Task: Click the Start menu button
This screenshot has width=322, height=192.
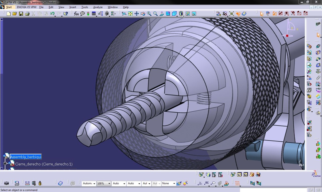Action: click(9, 7)
